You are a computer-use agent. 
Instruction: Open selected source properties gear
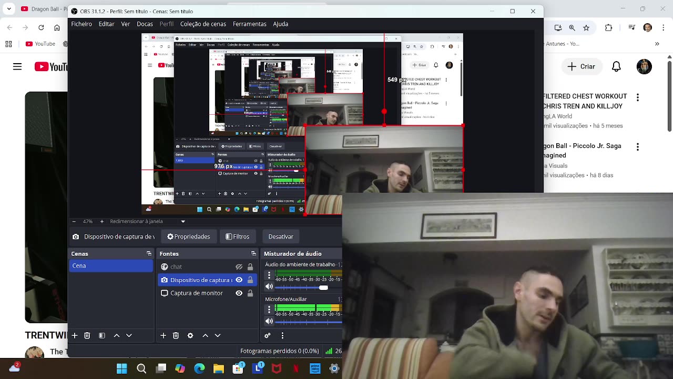click(190, 335)
